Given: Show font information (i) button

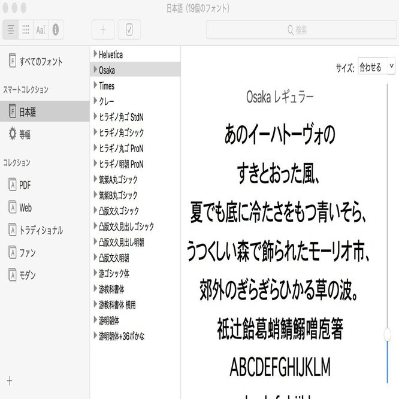Looking at the screenshot, I should [56, 29].
